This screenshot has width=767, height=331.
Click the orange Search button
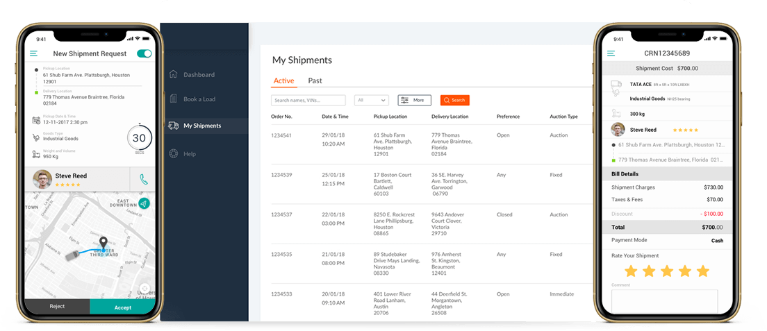[x=455, y=100]
